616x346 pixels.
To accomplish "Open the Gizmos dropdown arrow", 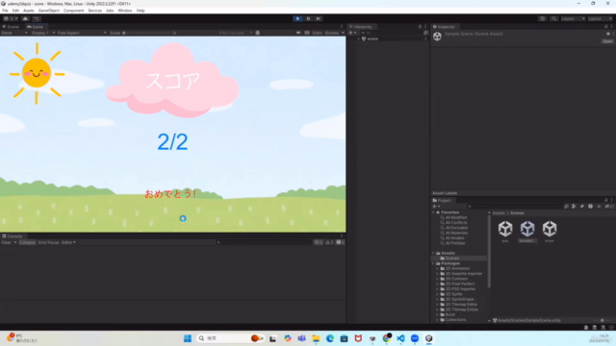I will point(343,33).
